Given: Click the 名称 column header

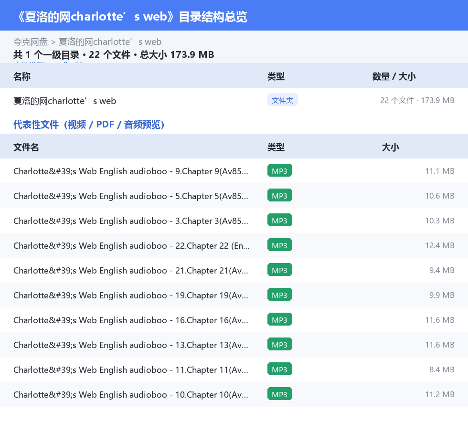Looking at the screenshot, I should point(22,76).
